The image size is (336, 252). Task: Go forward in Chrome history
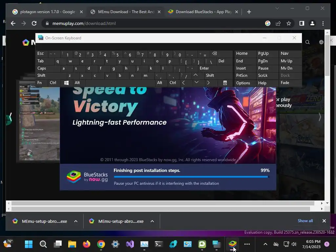(x=24, y=23)
